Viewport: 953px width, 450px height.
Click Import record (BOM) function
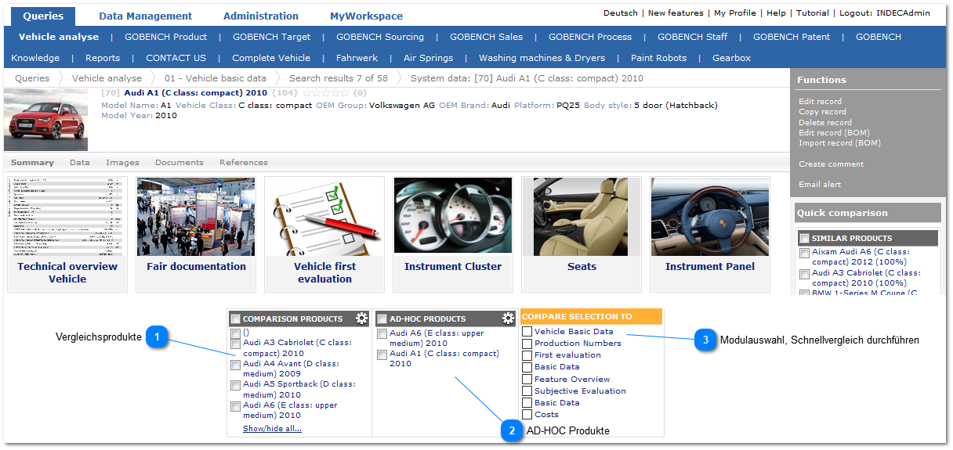(x=839, y=143)
